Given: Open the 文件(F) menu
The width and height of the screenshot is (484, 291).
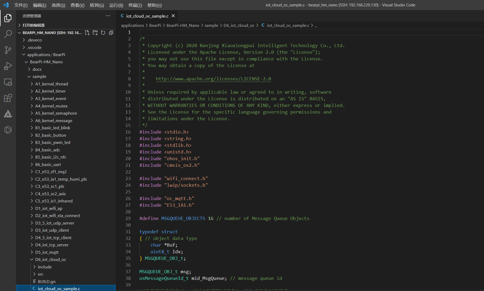Looking at the screenshot, I should coord(21,5).
